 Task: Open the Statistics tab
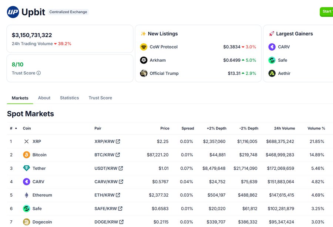[69, 98]
